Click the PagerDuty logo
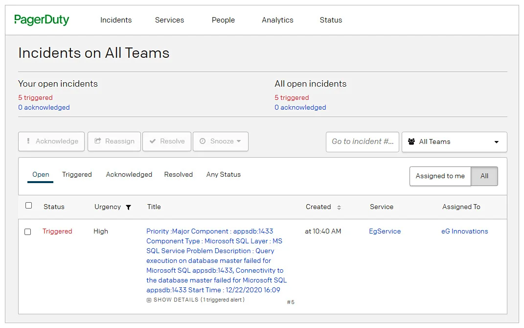524x328 pixels. (x=42, y=20)
